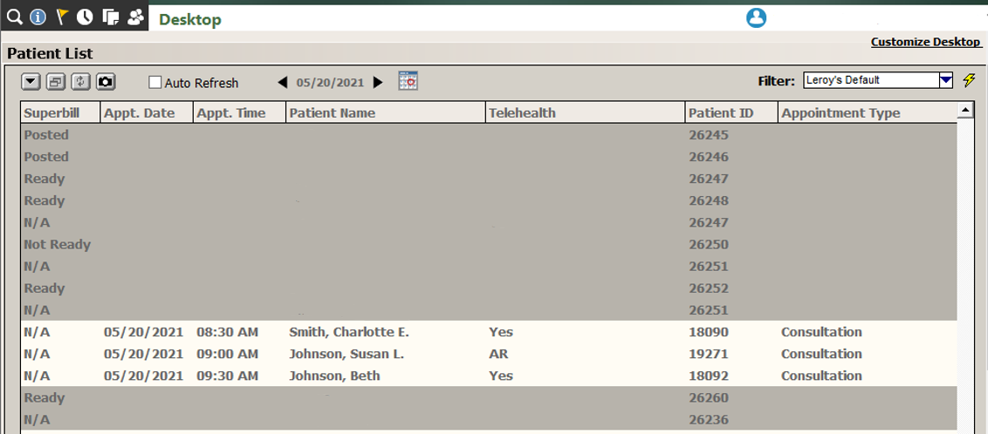The height and width of the screenshot is (434, 988).
Task: Open the patient list options dropdown button
Action: coord(31,82)
